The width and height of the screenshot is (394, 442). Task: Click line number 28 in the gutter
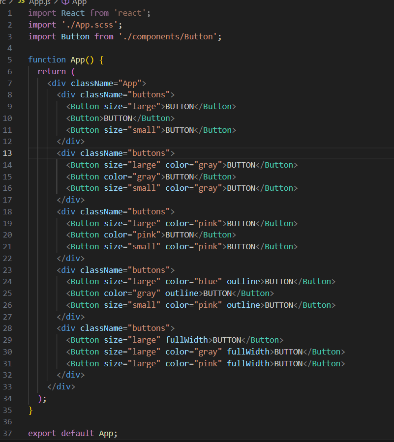pyautogui.click(x=7, y=328)
